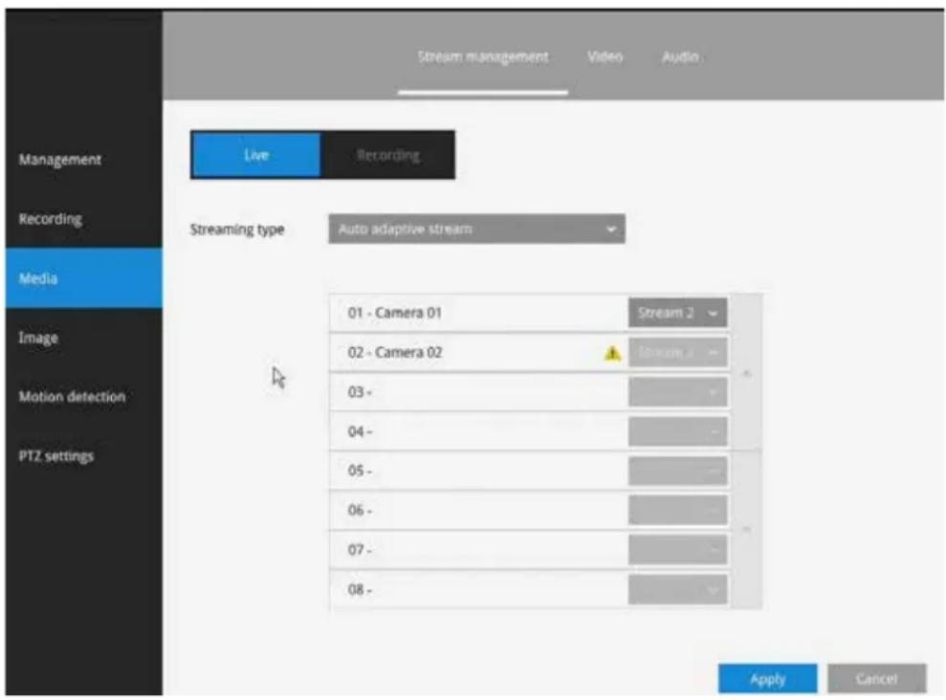The width and height of the screenshot is (946, 700).
Task: Switch to the Audio tab
Action: tap(680, 57)
